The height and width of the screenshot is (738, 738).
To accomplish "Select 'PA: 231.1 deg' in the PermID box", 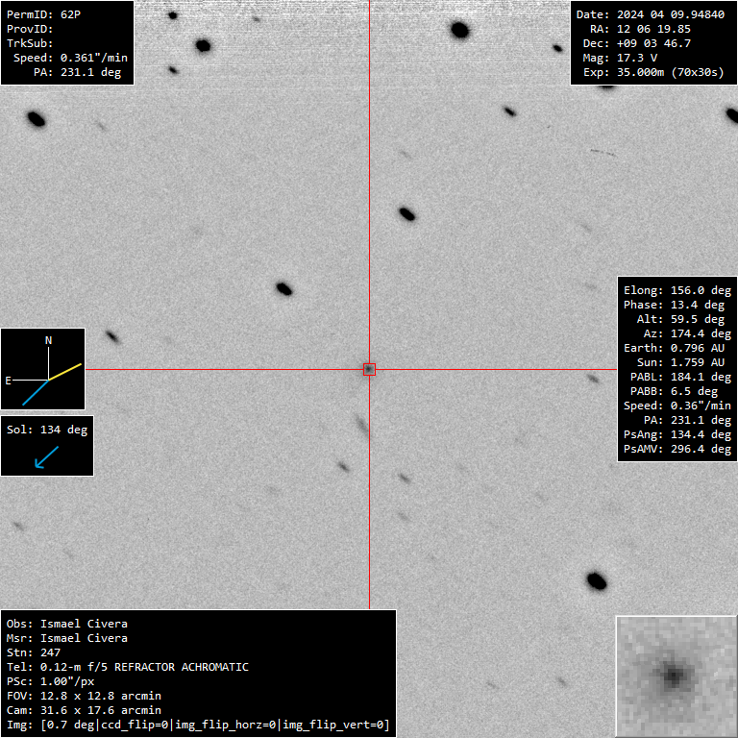I will [x=77, y=72].
